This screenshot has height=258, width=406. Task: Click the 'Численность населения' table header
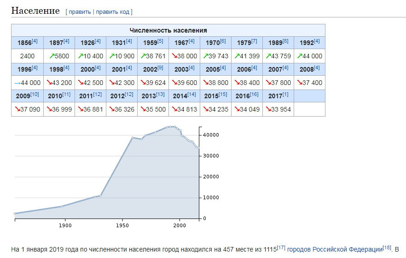pos(168,30)
